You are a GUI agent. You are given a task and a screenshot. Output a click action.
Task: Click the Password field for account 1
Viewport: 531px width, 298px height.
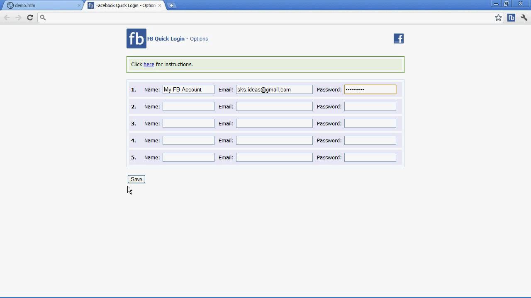tap(370, 89)
